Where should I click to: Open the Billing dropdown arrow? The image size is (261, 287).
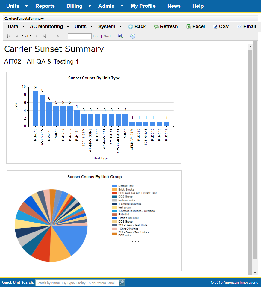click(x=90, y=6)
